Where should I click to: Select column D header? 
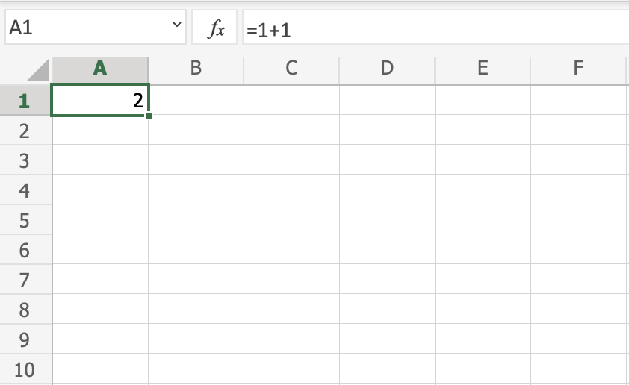387,69
